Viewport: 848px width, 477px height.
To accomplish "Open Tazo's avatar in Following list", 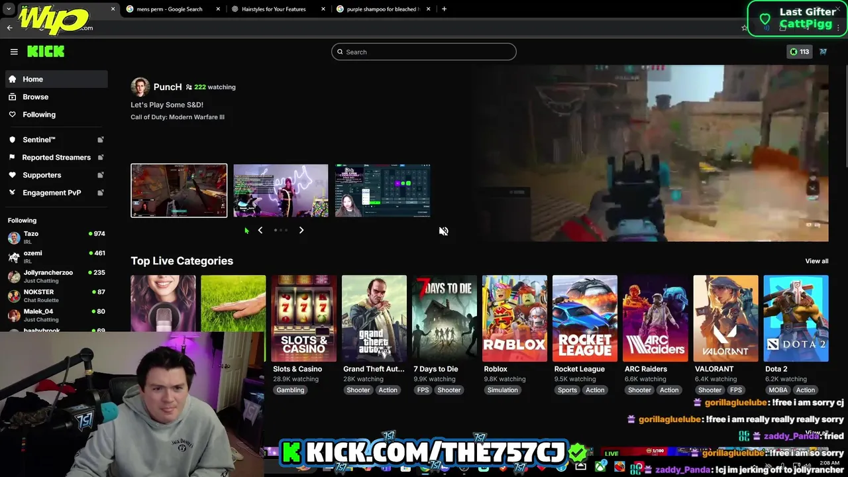I will click(14, 237).
